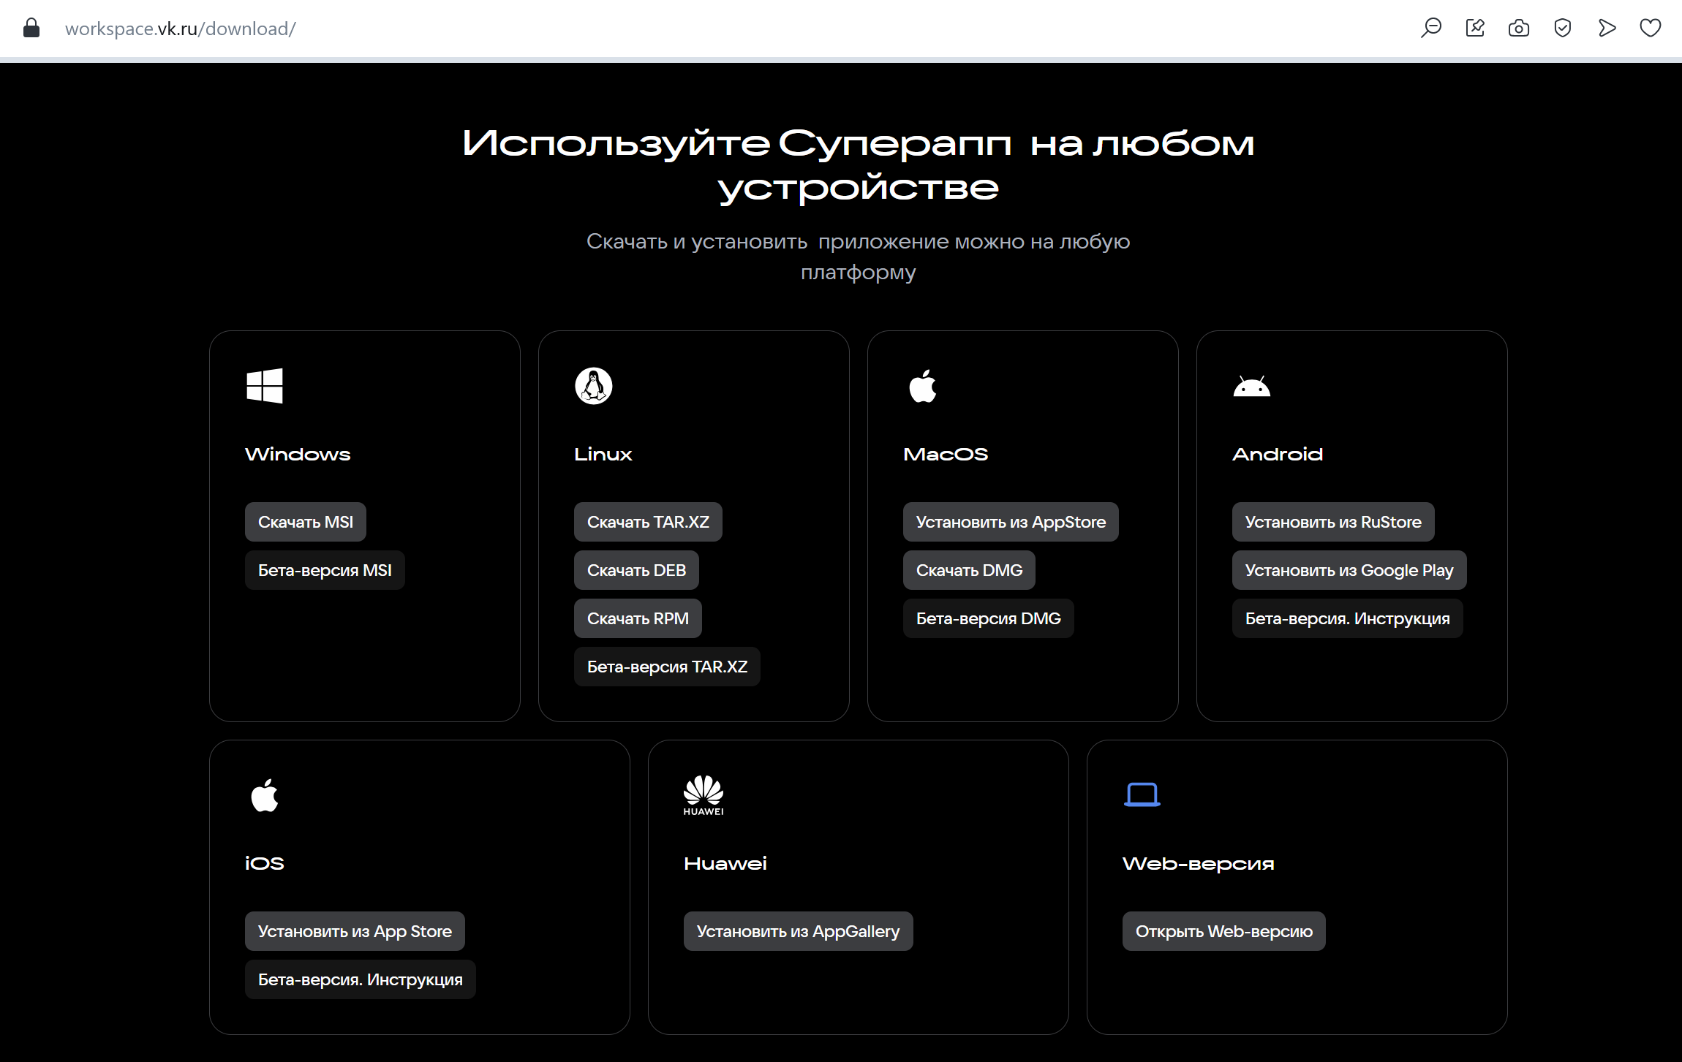The height and width of the screenshot is (1062, 1682).
Task: Click the heart bookmark icon in address bar
Action: pyautogui.click(x=1650, y=29)
